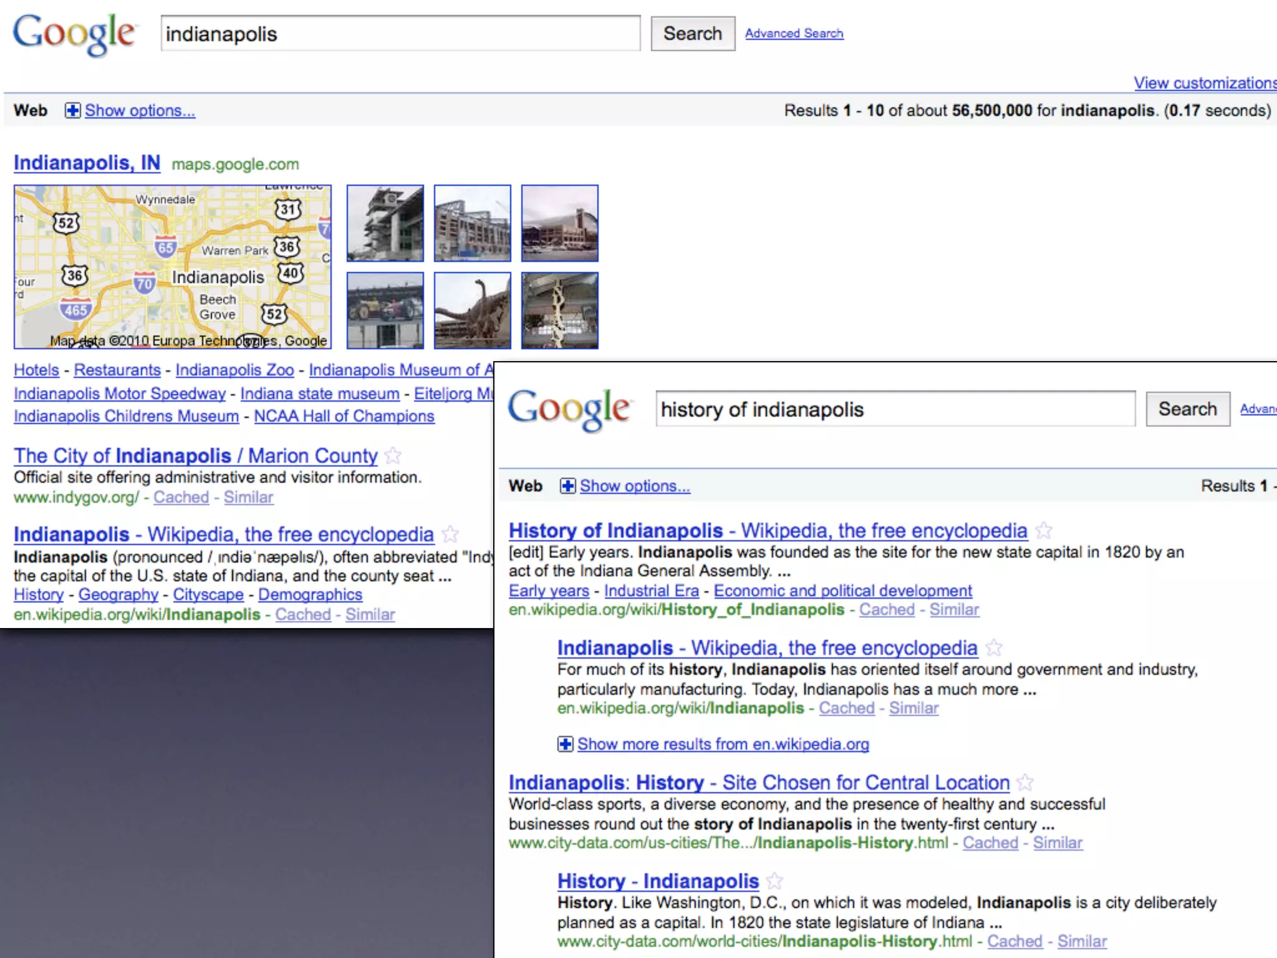The image size is (1277, 958).
Task: Expand Show more results from en.wikipedia.org
Action: click(722, 744)
